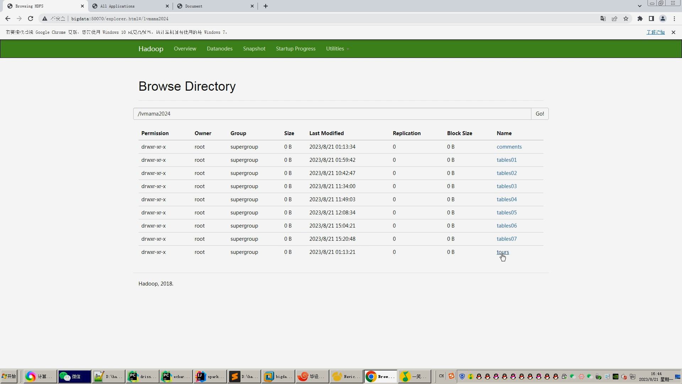Open the Chrome profile avatar icon

(x=663, y=18)
